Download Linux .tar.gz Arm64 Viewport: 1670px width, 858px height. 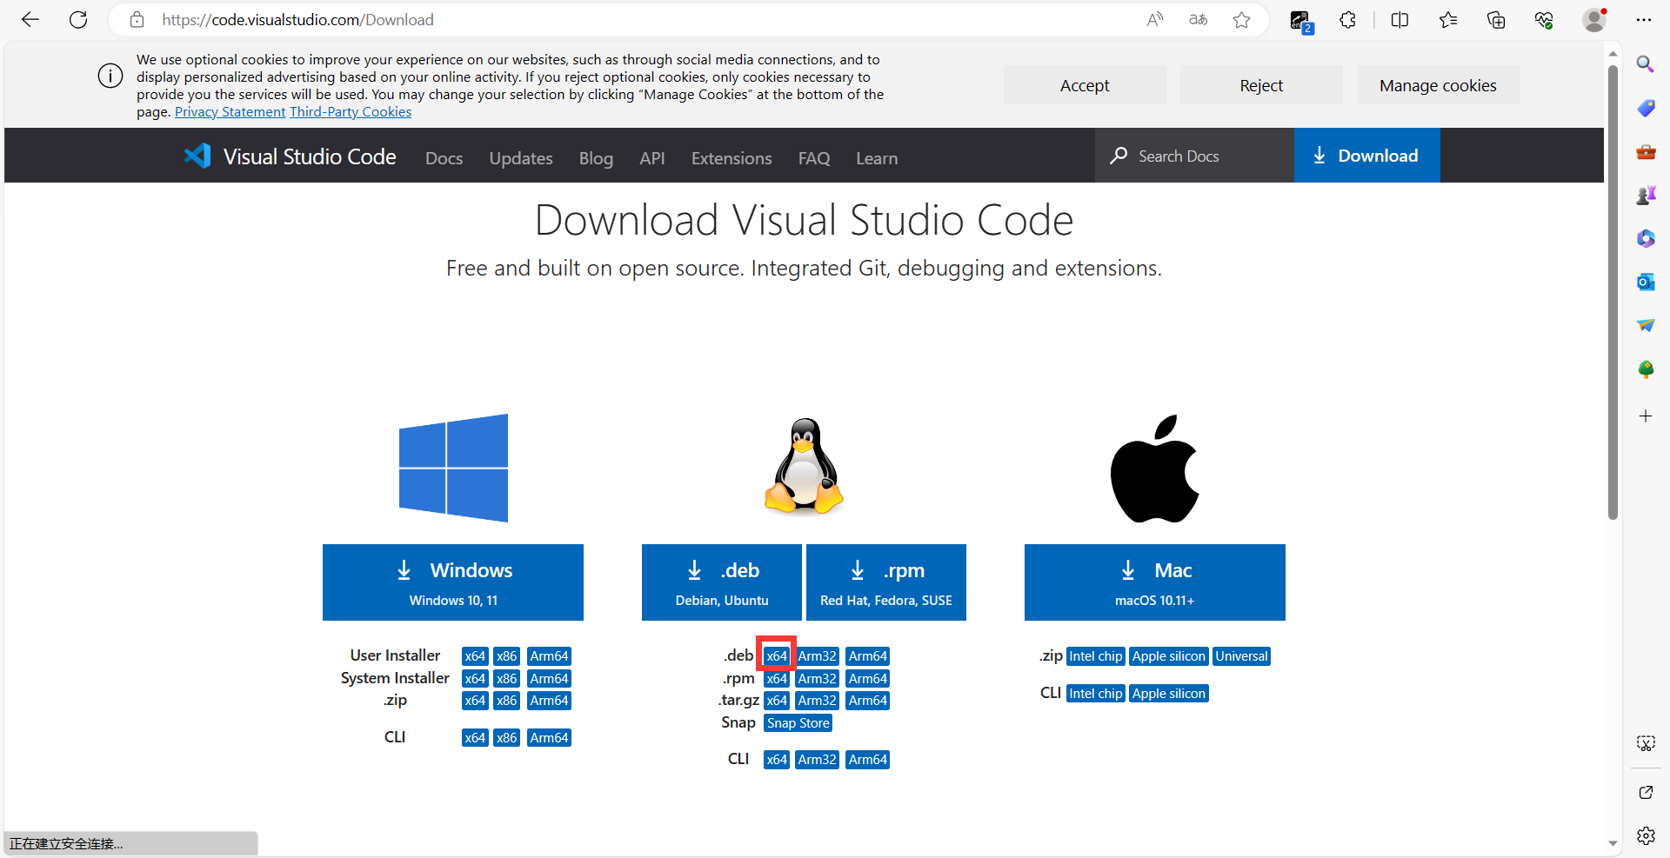(x=868, y=701)
